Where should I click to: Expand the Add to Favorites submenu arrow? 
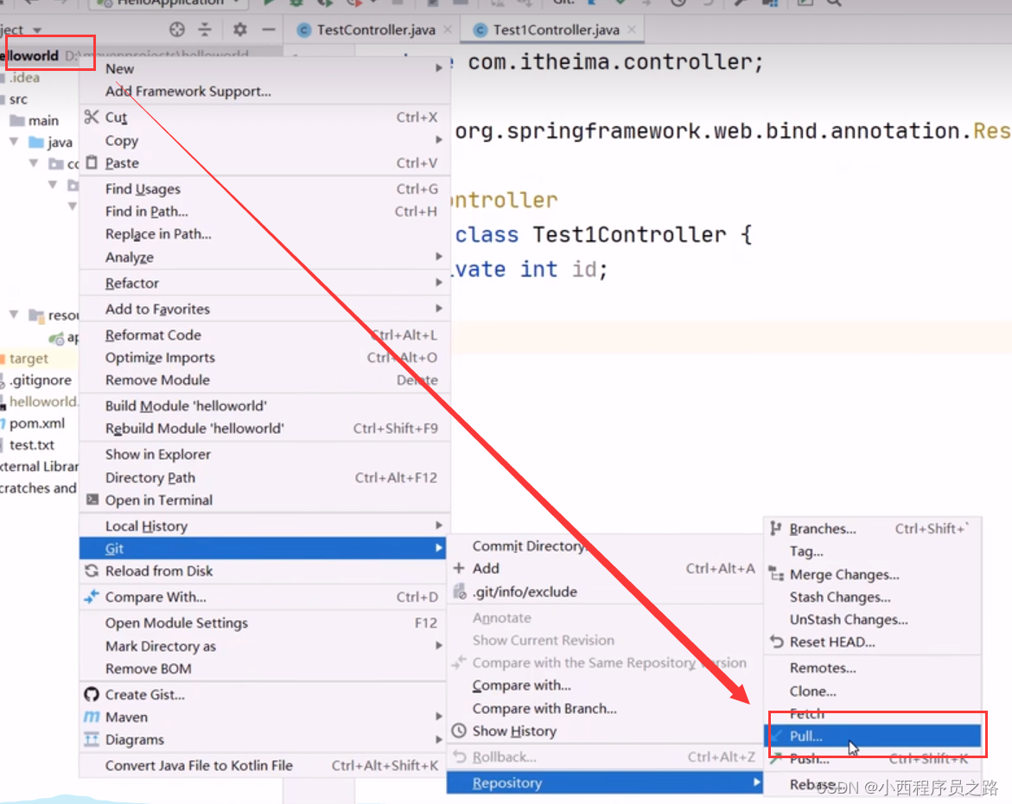point(439,308)
